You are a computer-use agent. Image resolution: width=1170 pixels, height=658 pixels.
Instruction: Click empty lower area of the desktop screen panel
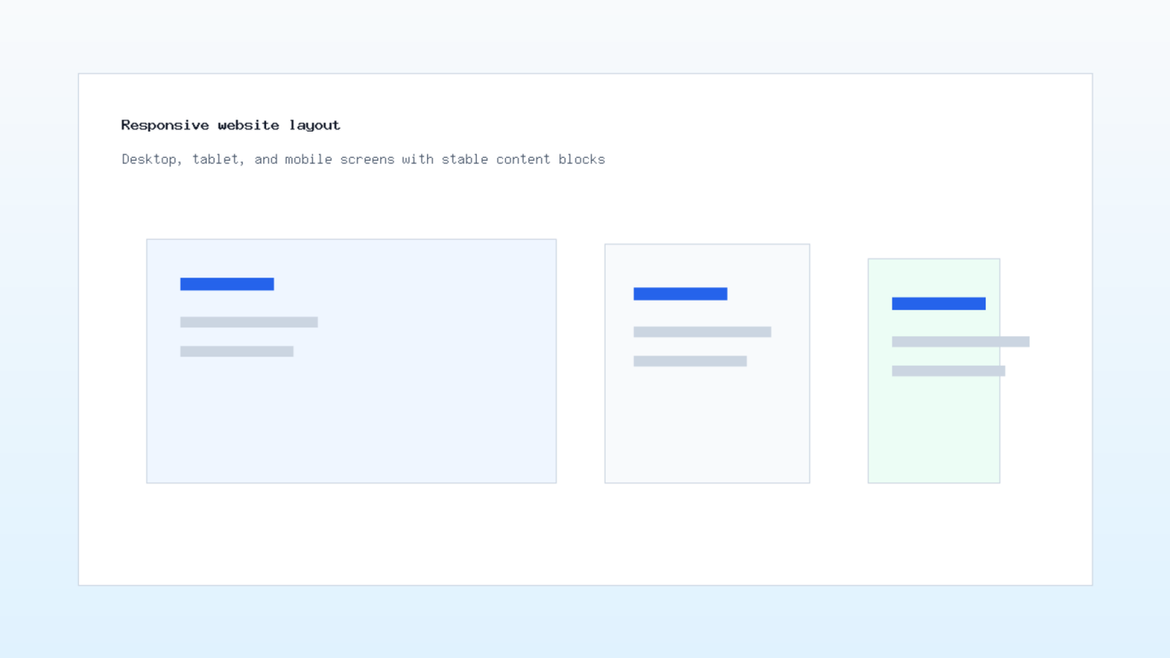[351, 424]
